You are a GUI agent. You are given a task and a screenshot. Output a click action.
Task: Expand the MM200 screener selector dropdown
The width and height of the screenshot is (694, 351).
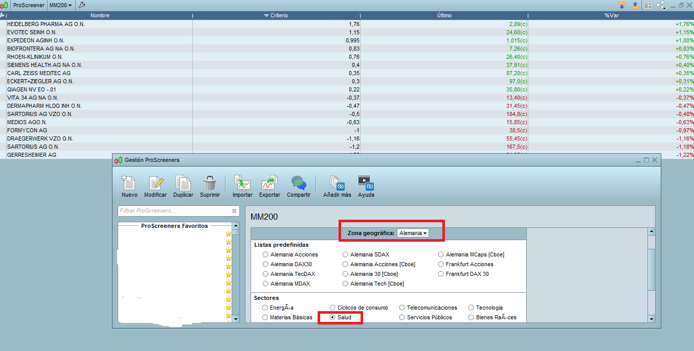61,5
